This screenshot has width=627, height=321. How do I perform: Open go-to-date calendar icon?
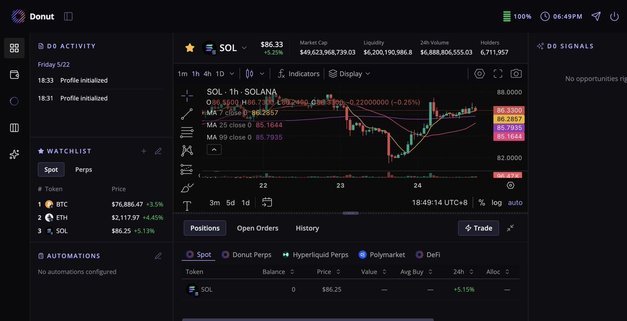267,203
